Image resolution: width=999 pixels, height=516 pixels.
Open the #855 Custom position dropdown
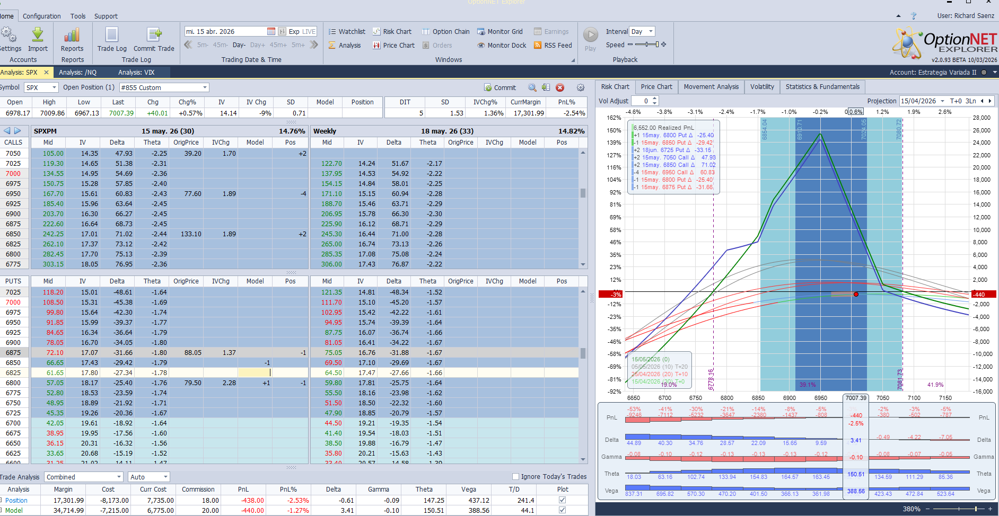pos(205,88)
